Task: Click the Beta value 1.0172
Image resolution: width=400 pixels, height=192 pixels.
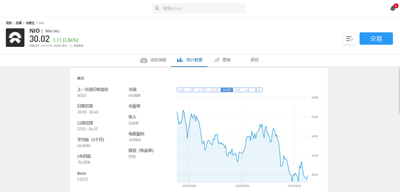Action: [x=82, y=179]
